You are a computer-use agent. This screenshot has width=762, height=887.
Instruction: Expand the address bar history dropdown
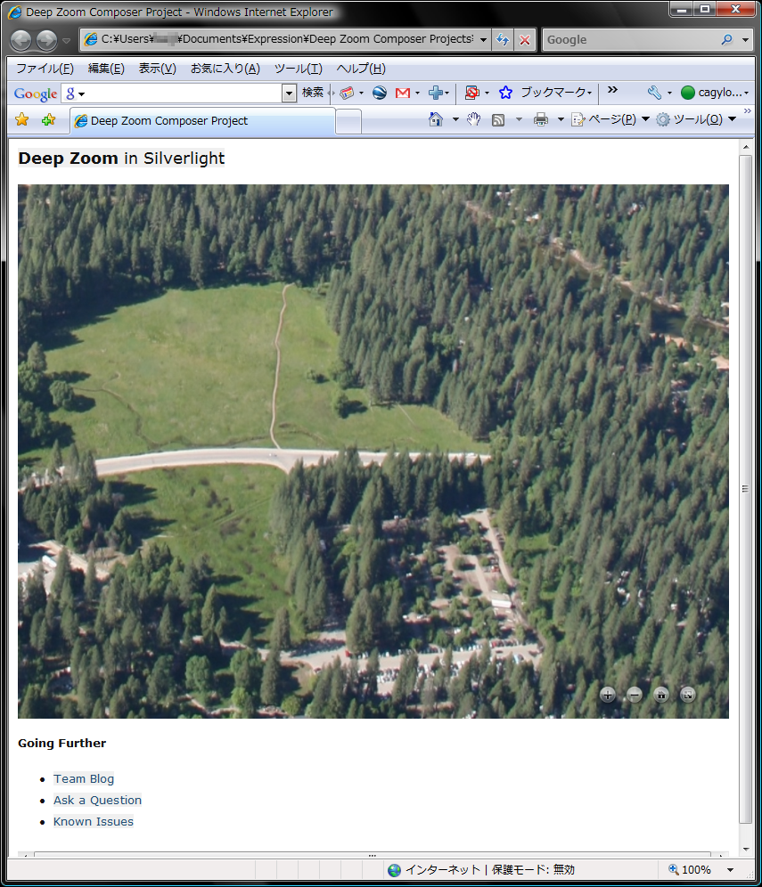pyautogui.click(x=483, y=40)
